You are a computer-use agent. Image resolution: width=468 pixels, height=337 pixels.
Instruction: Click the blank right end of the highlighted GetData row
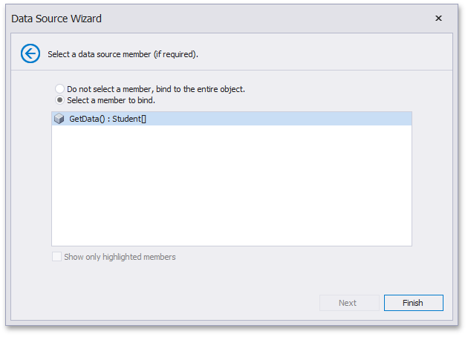click(x=334, y=119)
